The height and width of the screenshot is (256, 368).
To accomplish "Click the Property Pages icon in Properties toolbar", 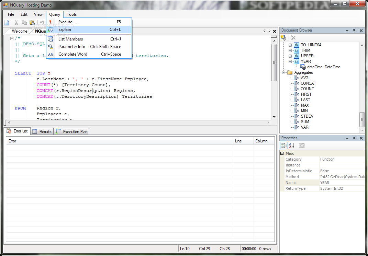I will pyautogui.click(x=302, y=146).
